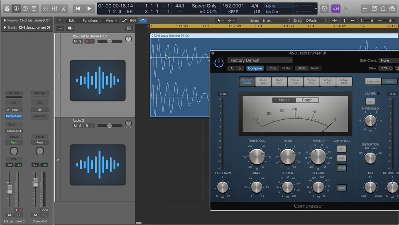Click the Compare button in Compressor
This screenshot has height=225, width=399.
(255, 68)
